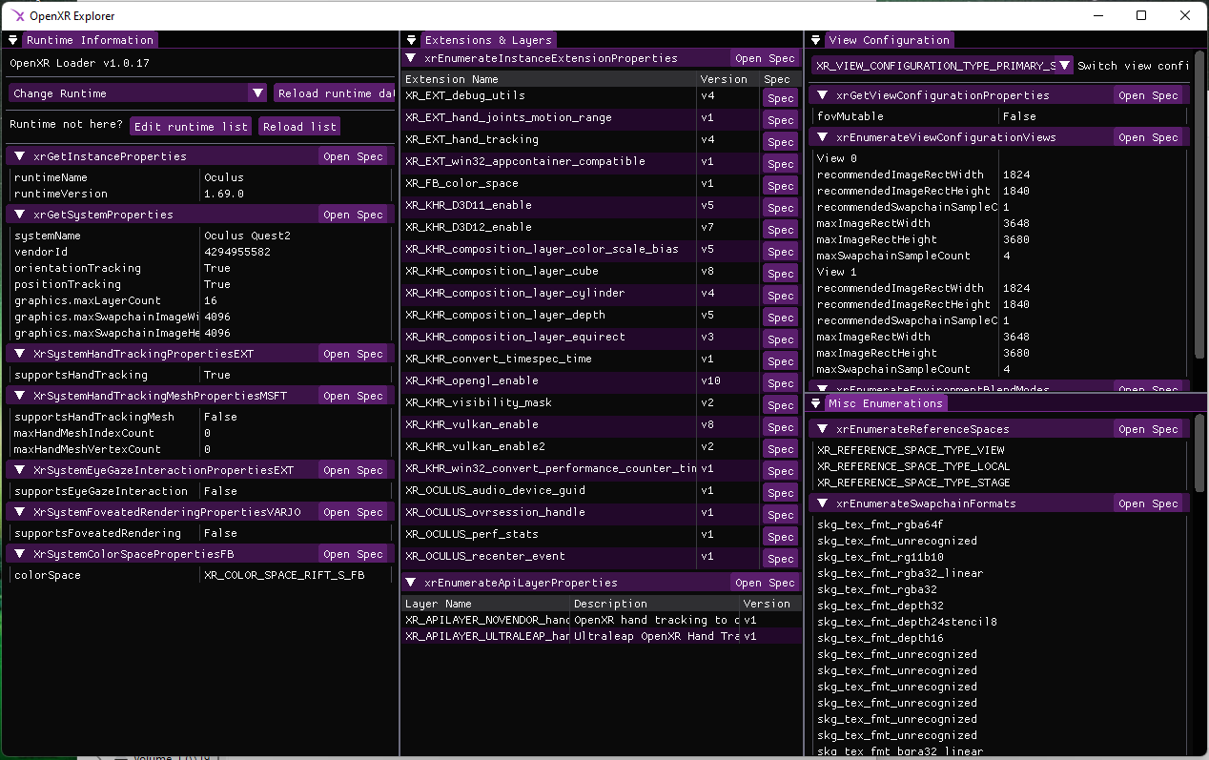Select the XR_APILAYER_NOVENDOR layer row

[602, 620]
